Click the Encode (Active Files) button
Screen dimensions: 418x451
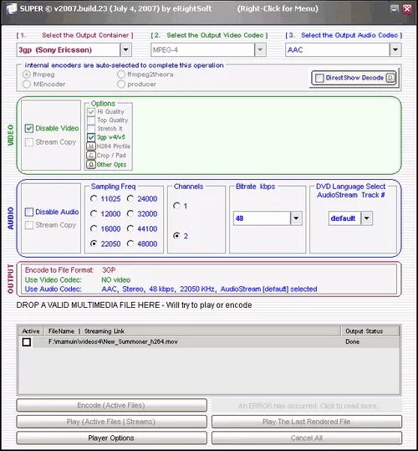[111, 406]
